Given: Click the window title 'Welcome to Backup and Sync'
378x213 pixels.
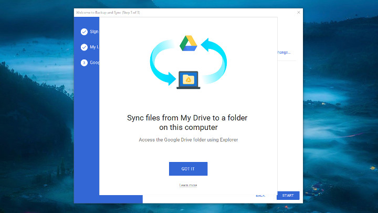Looking at the screenshot, I should (108, 12).
